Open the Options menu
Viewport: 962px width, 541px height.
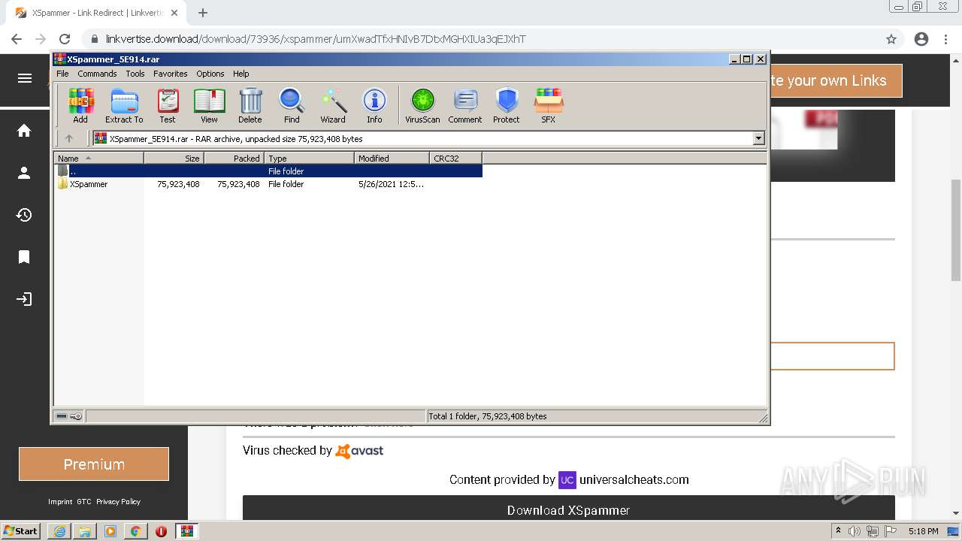pos(210,74)
